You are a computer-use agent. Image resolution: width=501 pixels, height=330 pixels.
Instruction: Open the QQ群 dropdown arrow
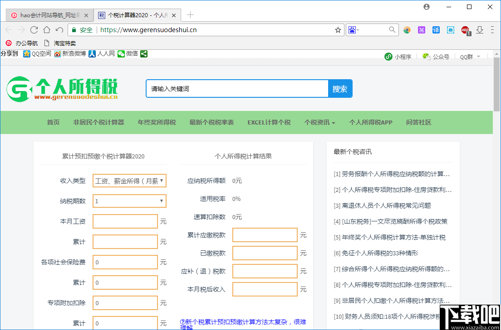coord(479,56)
